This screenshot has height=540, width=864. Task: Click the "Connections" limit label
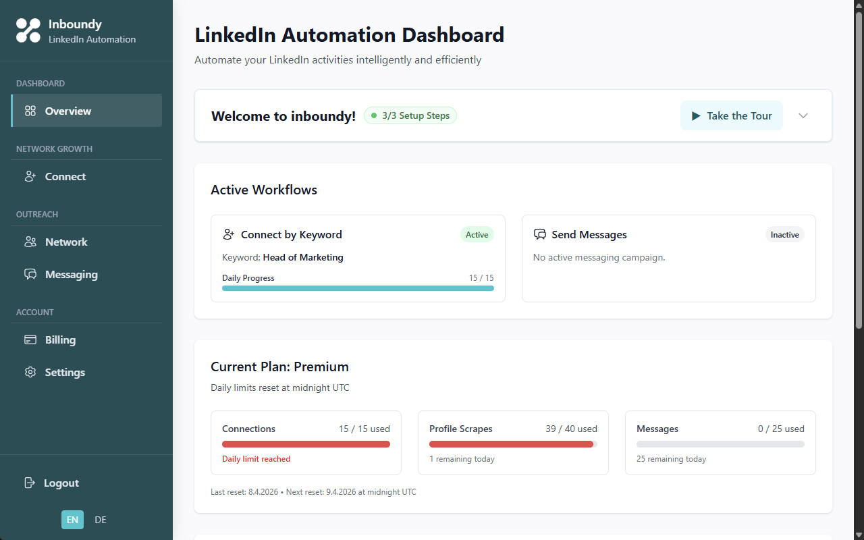click(x=249, y=429)
